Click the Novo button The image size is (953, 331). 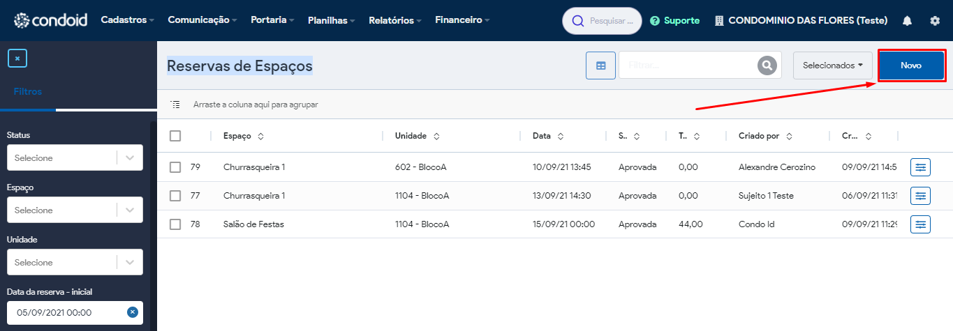pyautogui.click(x=910, y=66)
